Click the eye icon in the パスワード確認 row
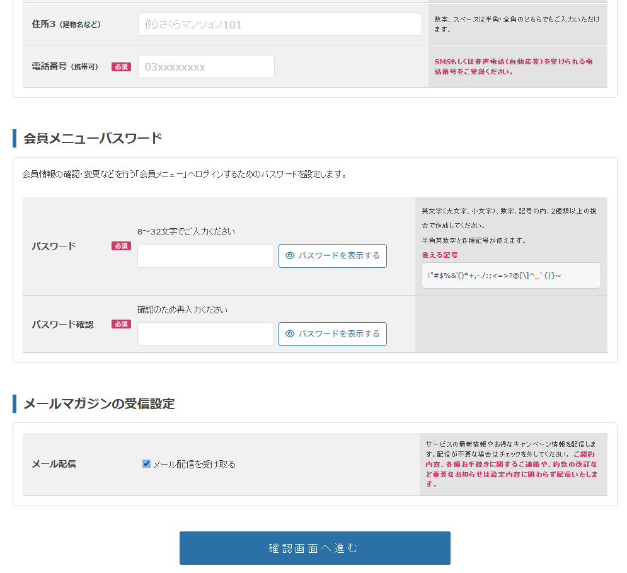 pyautogui.click(x=290, y=334)
